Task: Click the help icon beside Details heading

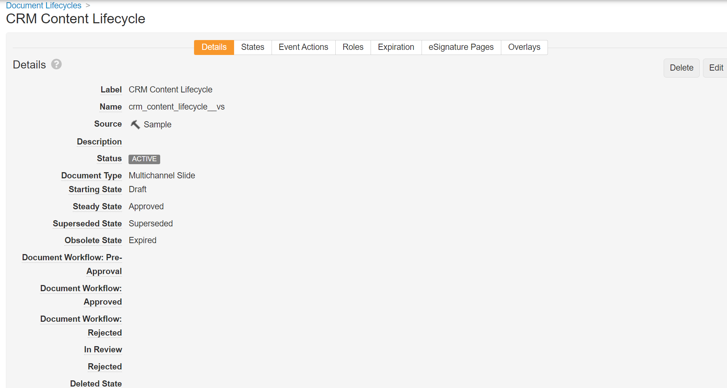Action: pos(56,64)
